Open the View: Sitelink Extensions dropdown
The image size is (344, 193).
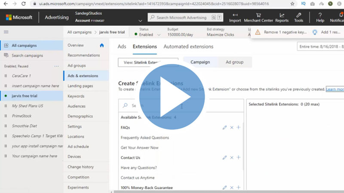(x=148, y=62)
